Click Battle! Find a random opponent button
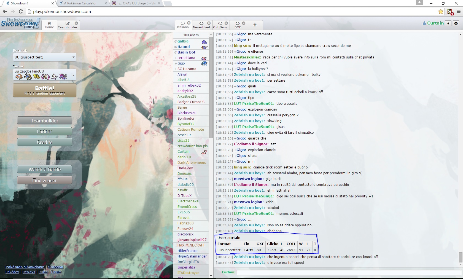The image size is (463, 279). [x=45, y=90]
